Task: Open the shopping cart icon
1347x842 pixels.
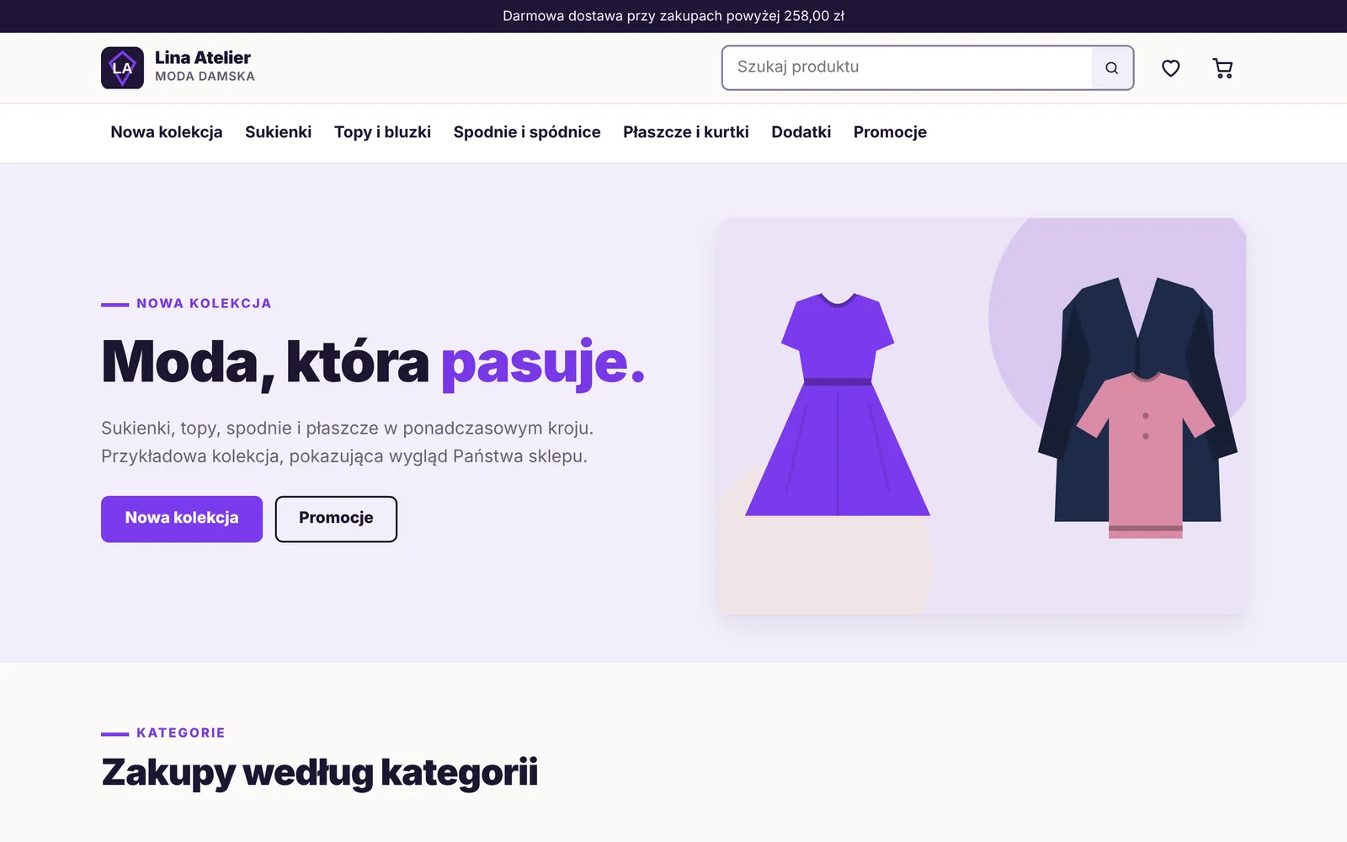Action: (1222, 68)
